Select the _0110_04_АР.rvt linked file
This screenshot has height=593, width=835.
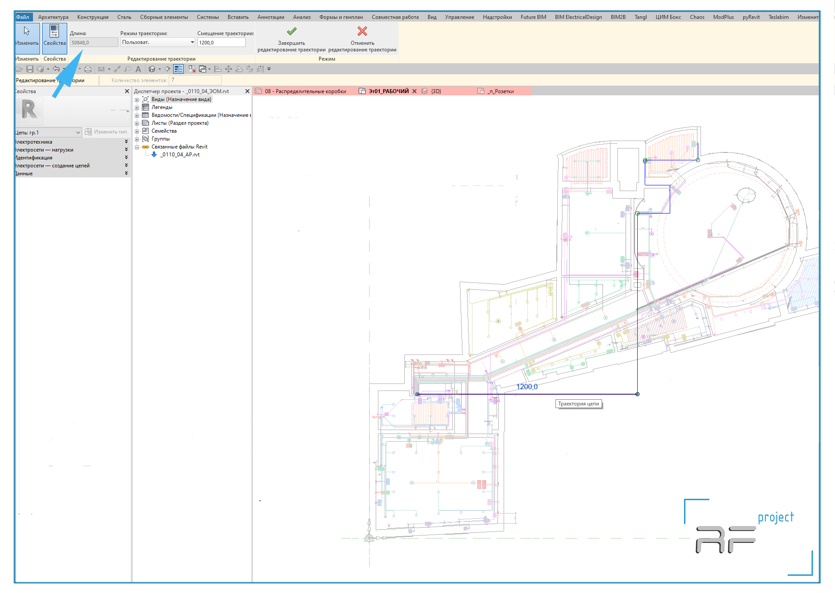pos(180,155)
